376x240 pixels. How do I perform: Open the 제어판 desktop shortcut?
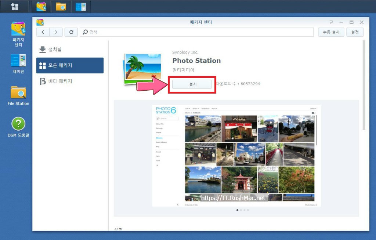18,64
